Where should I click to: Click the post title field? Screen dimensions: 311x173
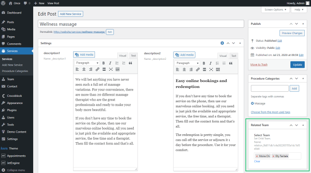(141, 24)
